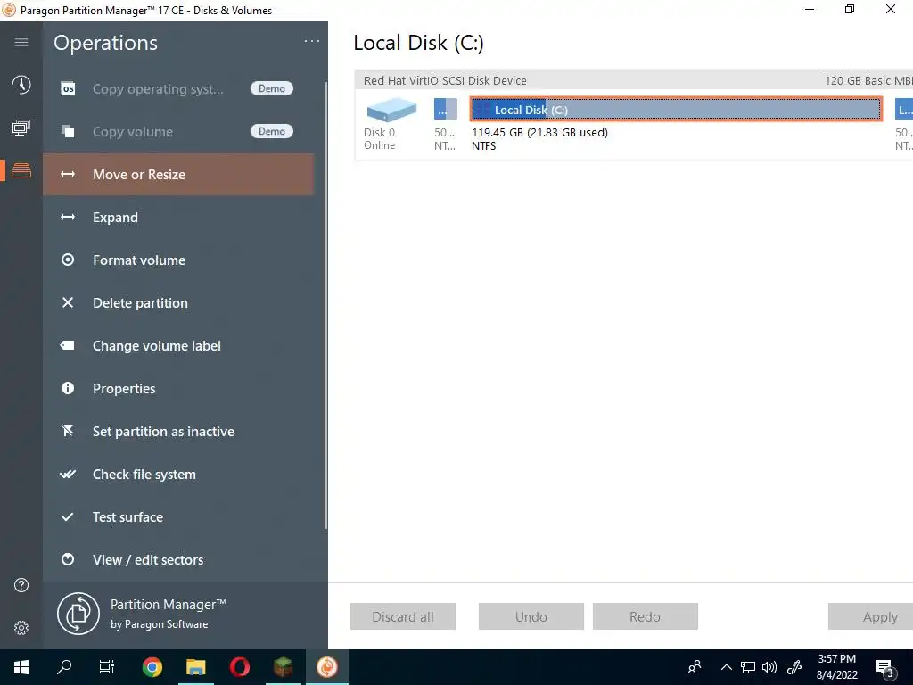Select the small partition right of Local Disk (C:)
Viewport: 913px width, 685px height.
click(x=904, y=109)
